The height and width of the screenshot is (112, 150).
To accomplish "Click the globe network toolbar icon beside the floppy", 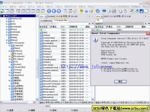I will coord(136,11).
